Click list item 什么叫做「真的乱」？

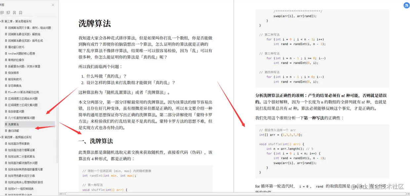click(106, 76)
